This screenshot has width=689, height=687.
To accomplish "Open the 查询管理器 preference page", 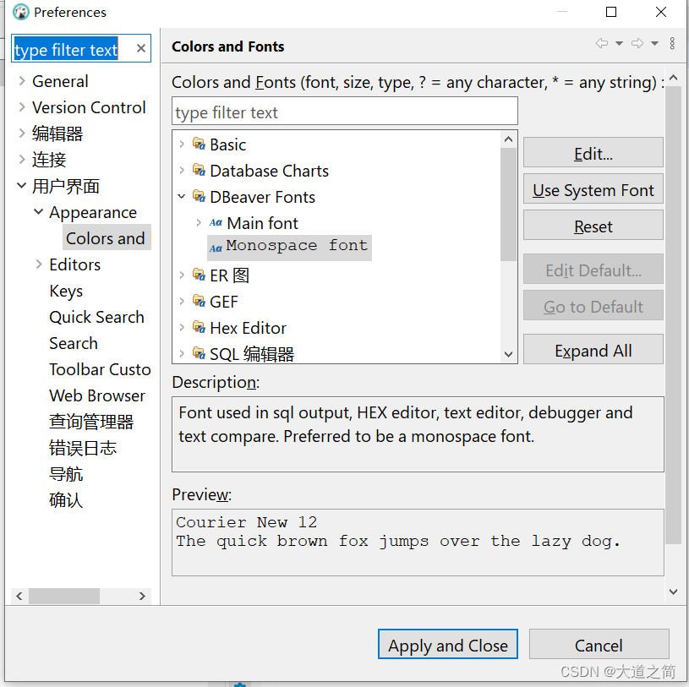I will click(91, 422).
